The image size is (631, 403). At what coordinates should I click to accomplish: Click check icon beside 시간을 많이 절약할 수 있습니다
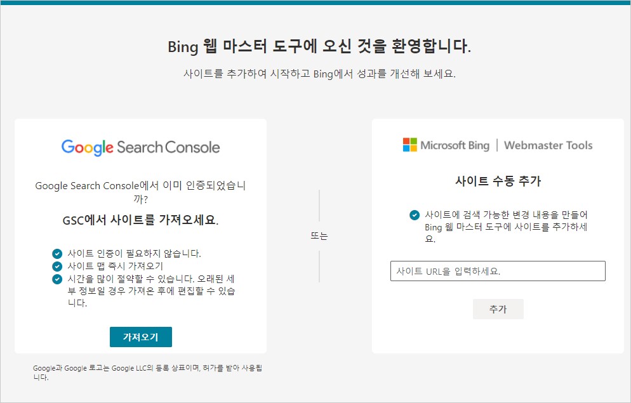click(57, 279)
